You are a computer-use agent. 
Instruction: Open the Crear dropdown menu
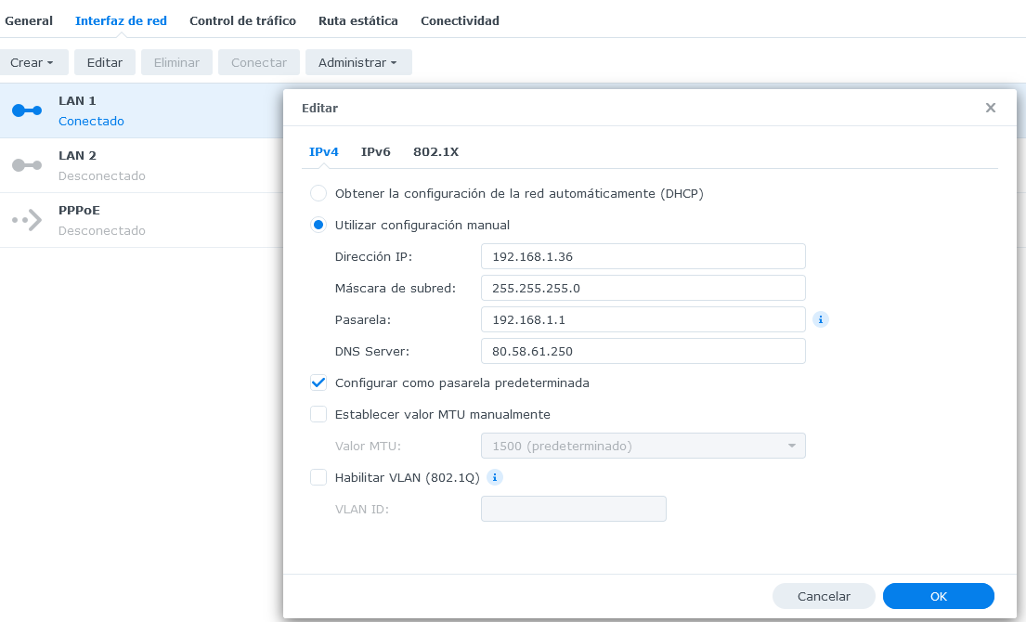tap(32, 62)
